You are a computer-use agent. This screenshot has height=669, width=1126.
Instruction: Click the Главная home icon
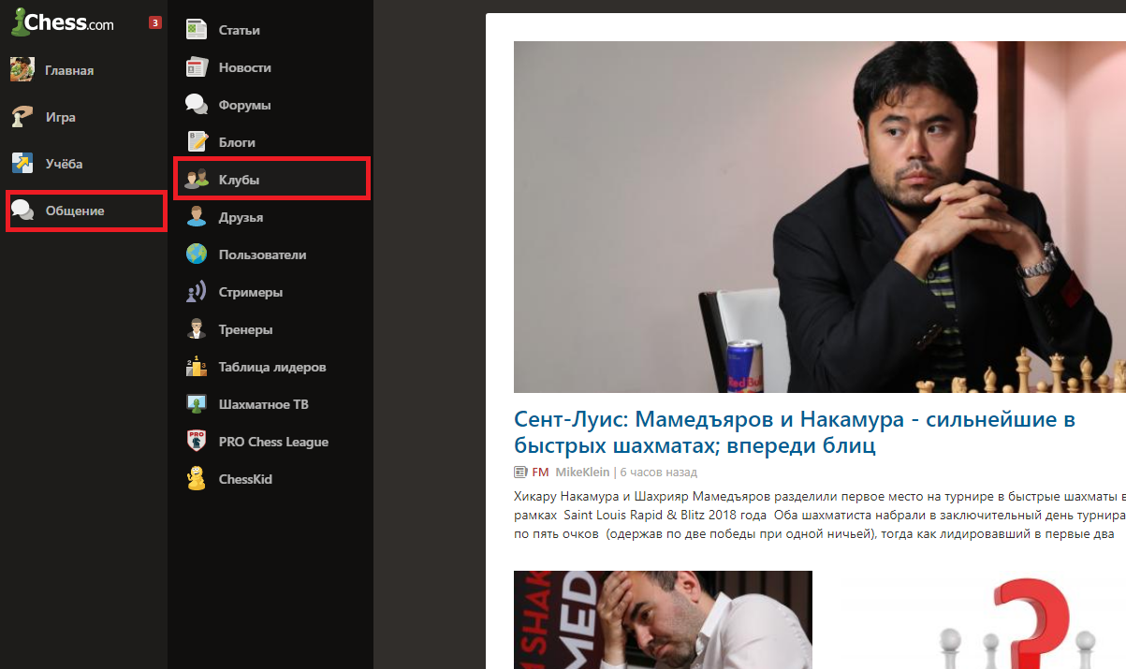tap(22, 70)
